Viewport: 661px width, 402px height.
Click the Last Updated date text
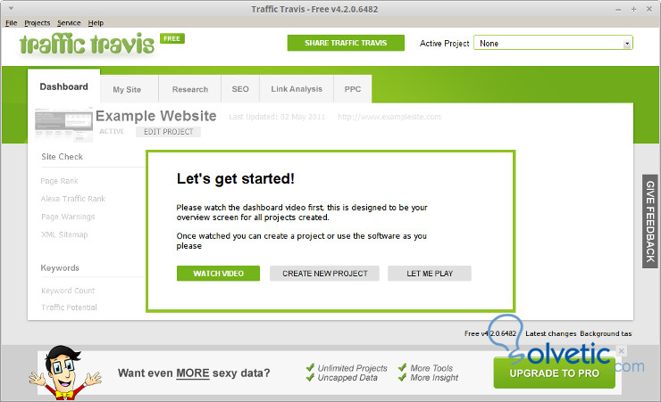coord(277,117)
